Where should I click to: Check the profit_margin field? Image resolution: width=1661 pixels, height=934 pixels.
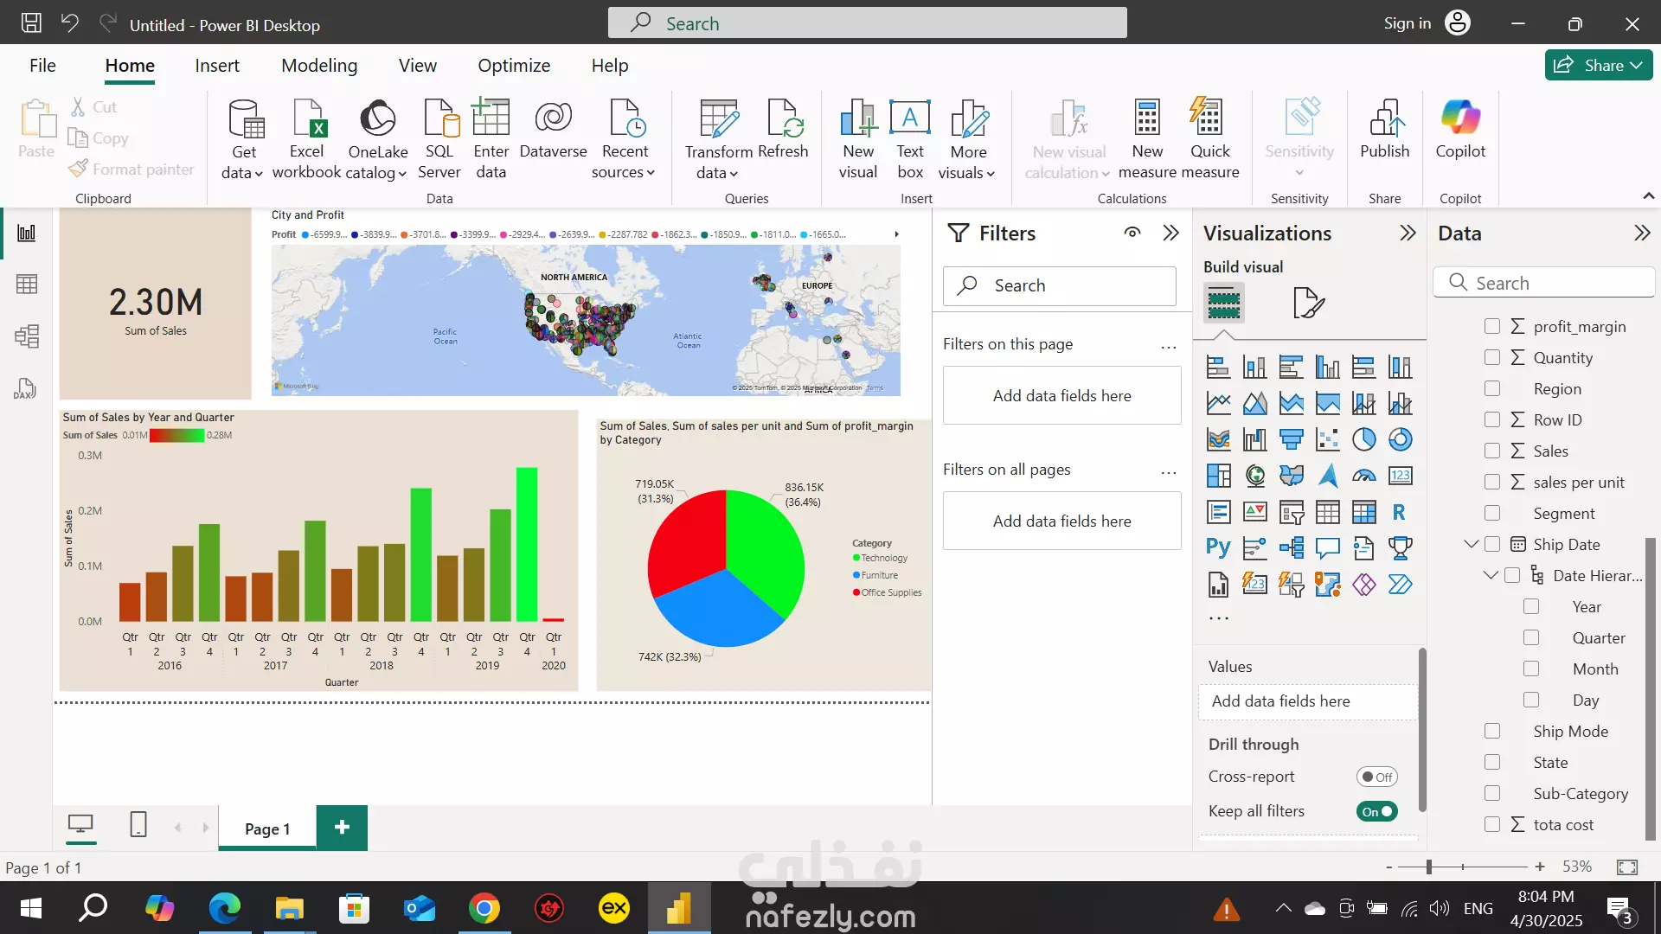(1492, 326)
